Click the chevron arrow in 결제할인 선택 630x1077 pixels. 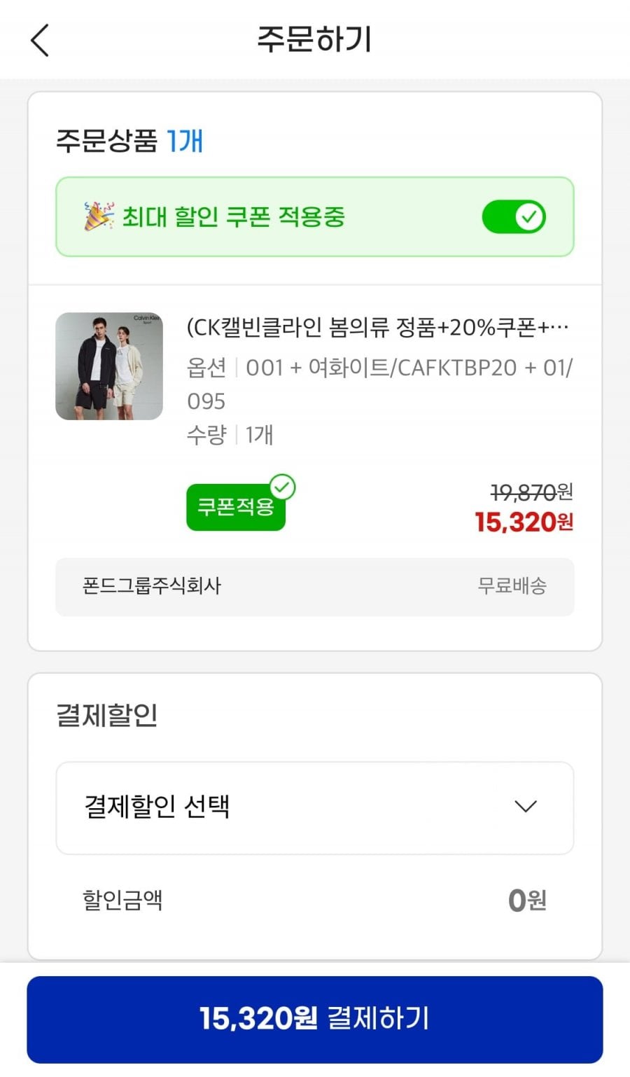[x=525, y=807]
